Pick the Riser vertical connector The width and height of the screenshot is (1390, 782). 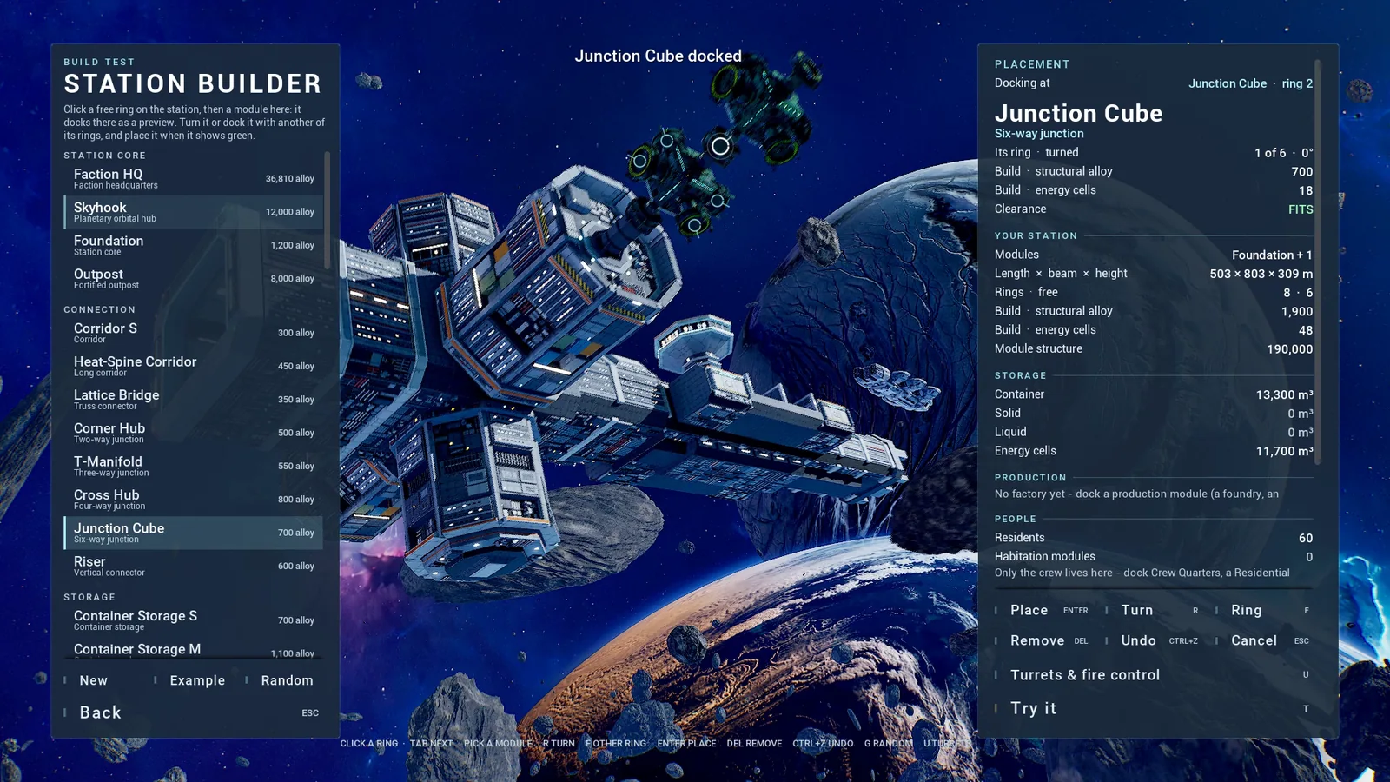pos(193,566)
